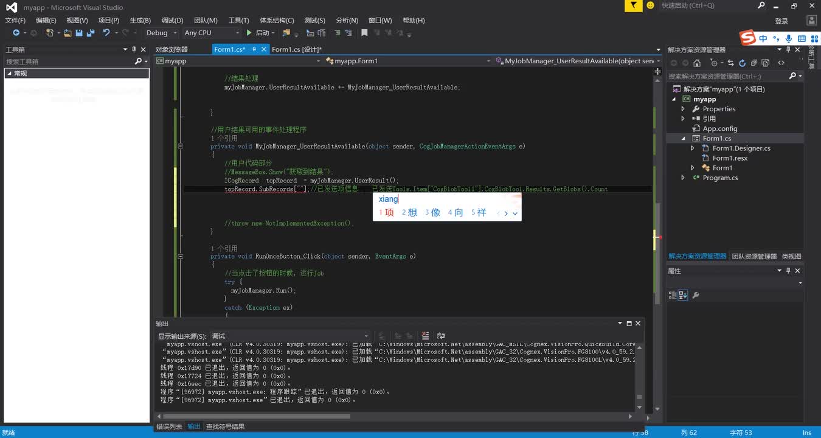Open the Debug configuration dropdown
Image resolution: width=821 pixels, height=438 pixels.
(x=161, y=33)
